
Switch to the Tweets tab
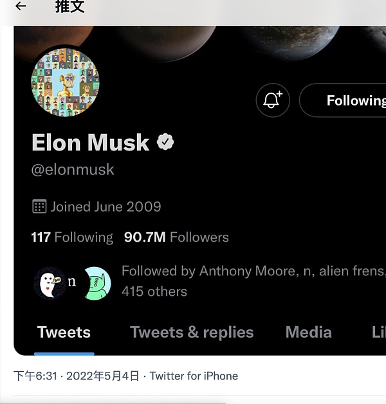(64, 333)
